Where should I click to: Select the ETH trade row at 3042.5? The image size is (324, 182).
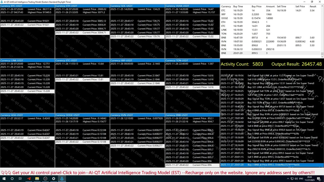pyautogui.click(x=271, y=22)
